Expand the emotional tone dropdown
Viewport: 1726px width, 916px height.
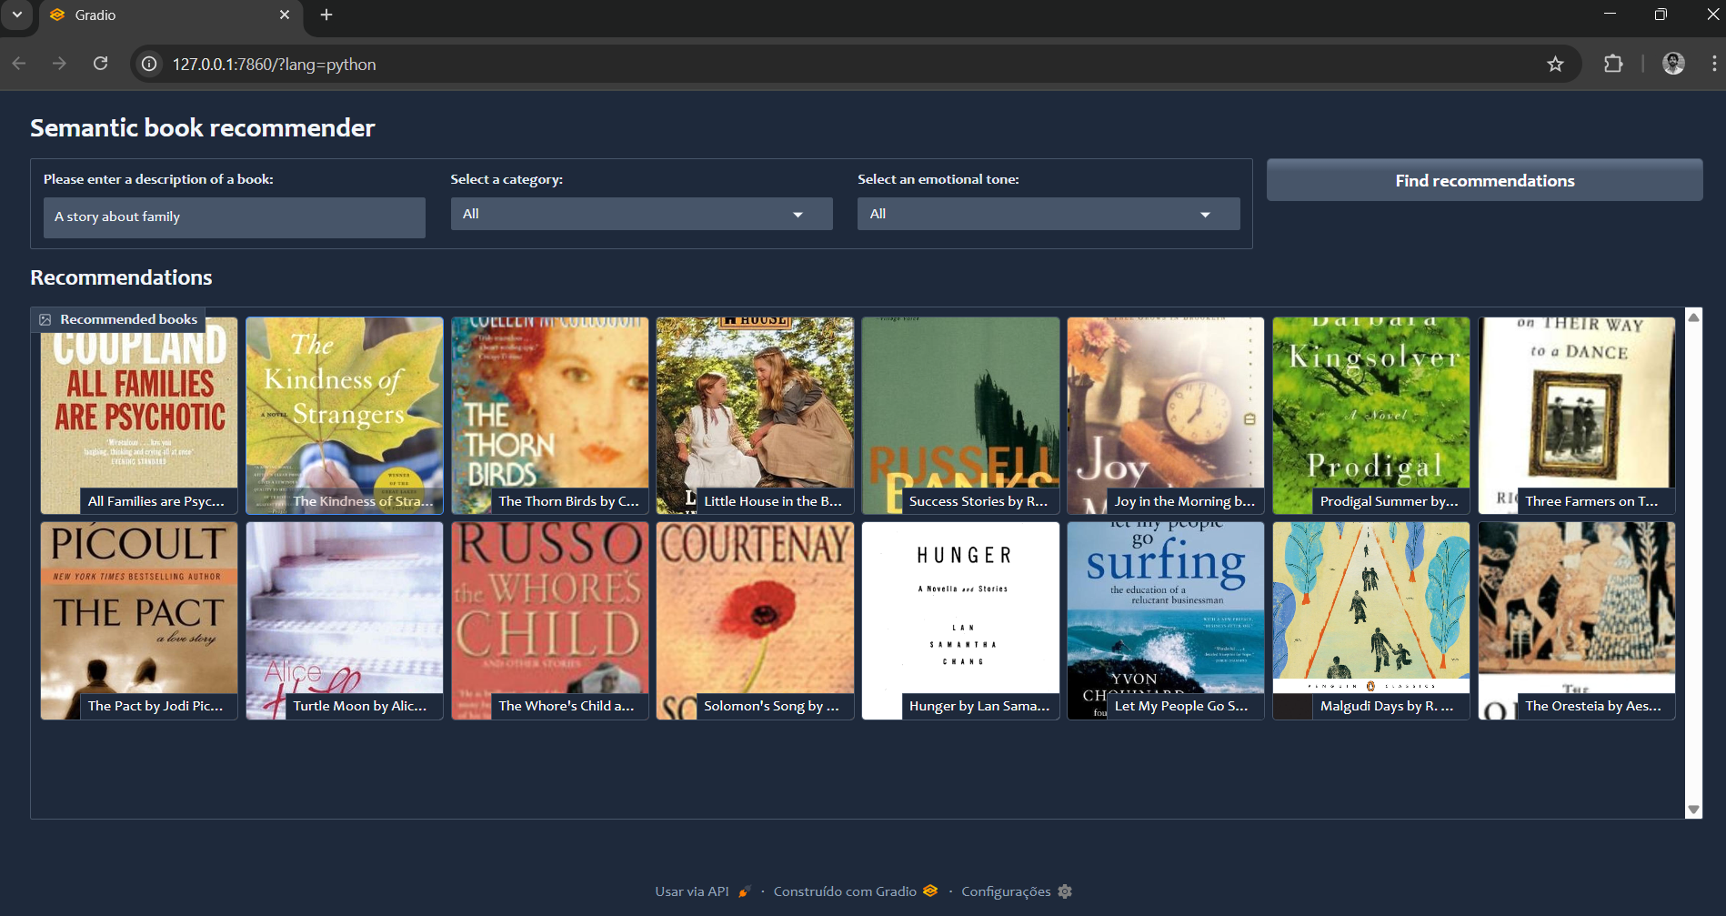click(x=1049, y=214)
